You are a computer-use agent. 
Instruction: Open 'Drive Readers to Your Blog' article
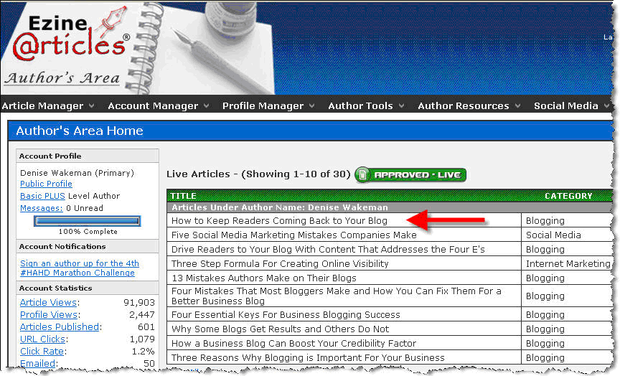click(x=328, y=250)
